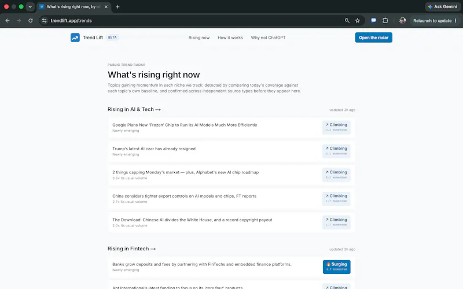Open the Chrome profile avatar
The image size is (463, 289).
point(402,21)
